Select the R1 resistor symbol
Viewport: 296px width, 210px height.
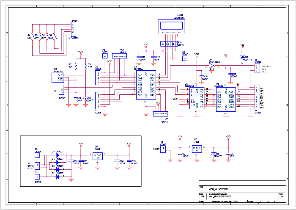(85, 67)
